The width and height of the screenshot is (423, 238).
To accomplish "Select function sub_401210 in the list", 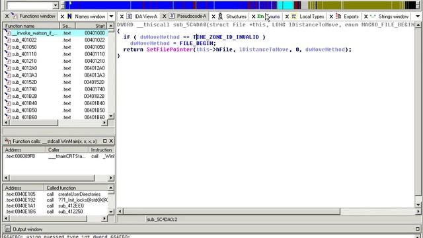I will 56,61.
